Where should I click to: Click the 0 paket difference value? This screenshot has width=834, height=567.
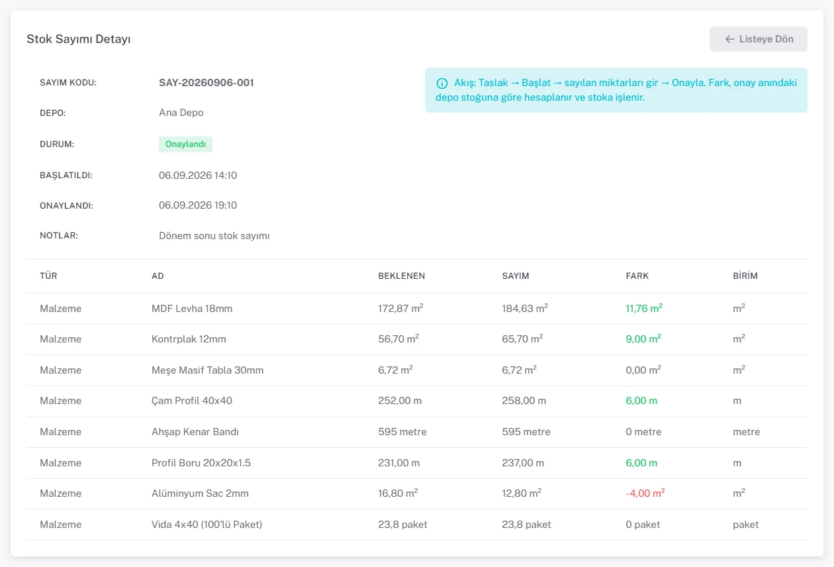(x=643, y=525)
